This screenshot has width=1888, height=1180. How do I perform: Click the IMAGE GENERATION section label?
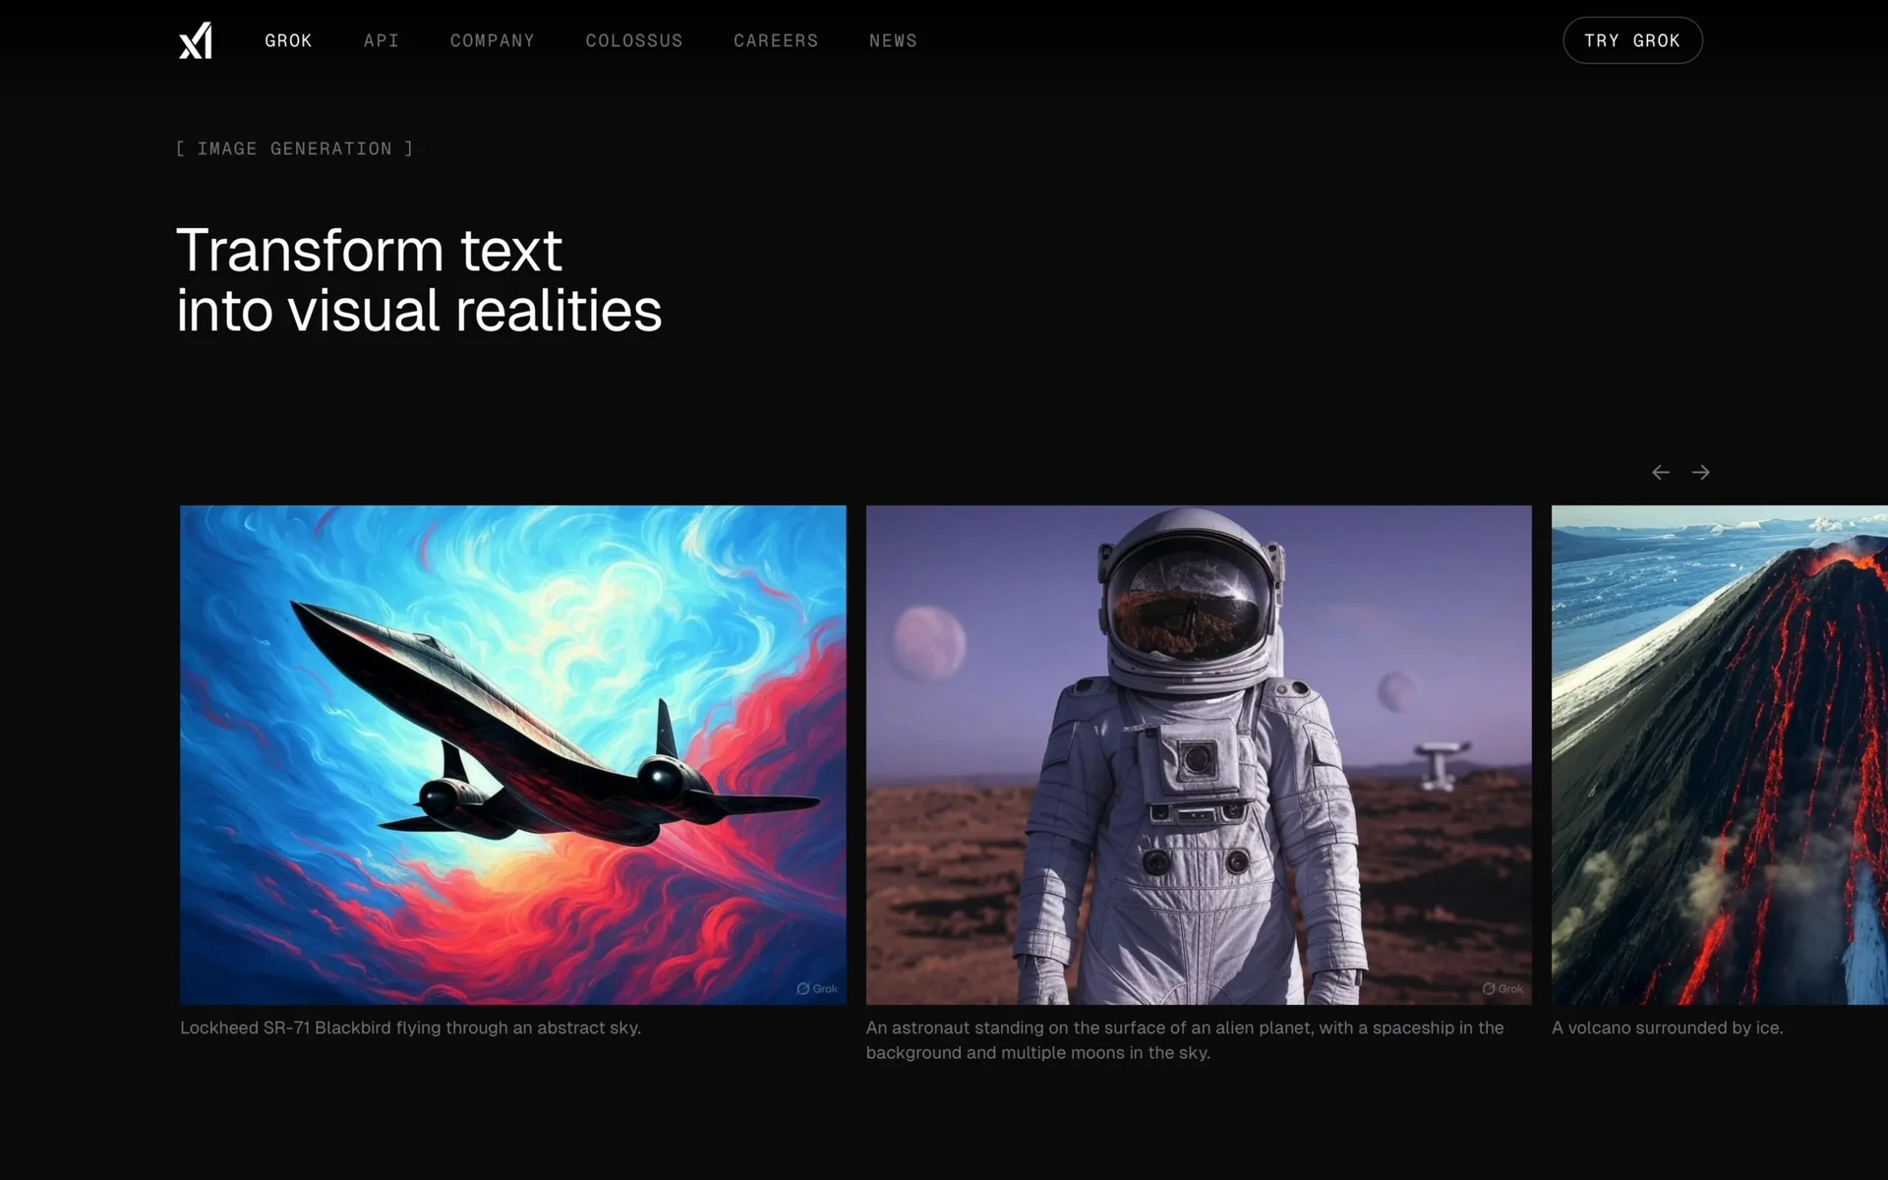295,148
